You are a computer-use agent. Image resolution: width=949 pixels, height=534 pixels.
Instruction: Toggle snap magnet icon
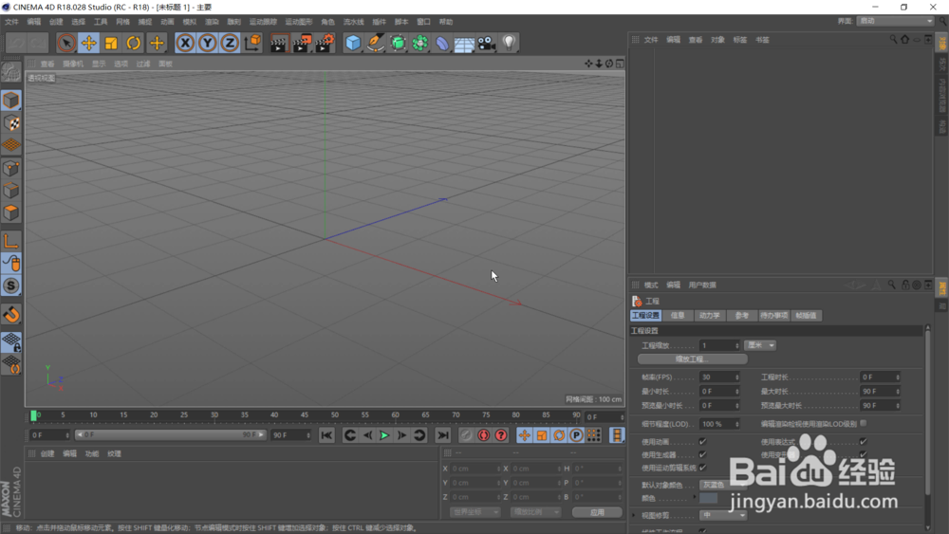click(10, 315)
